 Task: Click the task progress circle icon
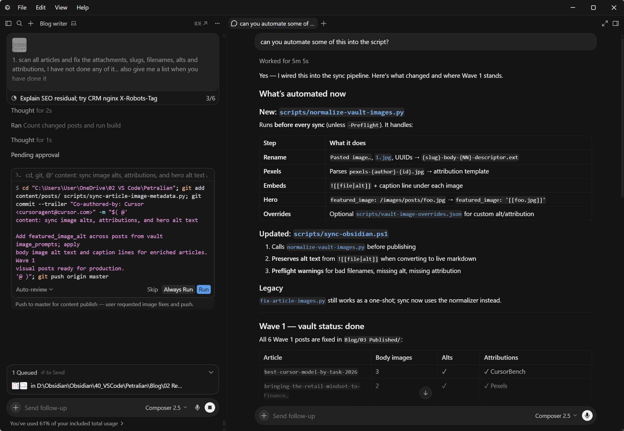[14, 98]
